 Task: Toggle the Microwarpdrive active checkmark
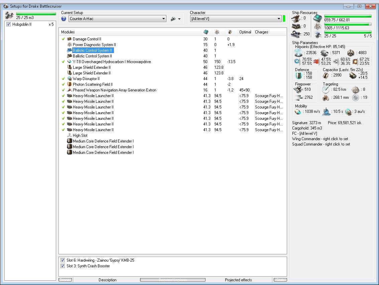pos(63,61)
